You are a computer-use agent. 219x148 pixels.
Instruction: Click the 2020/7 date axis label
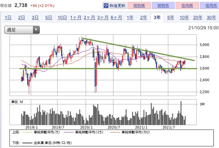point(114,127)
